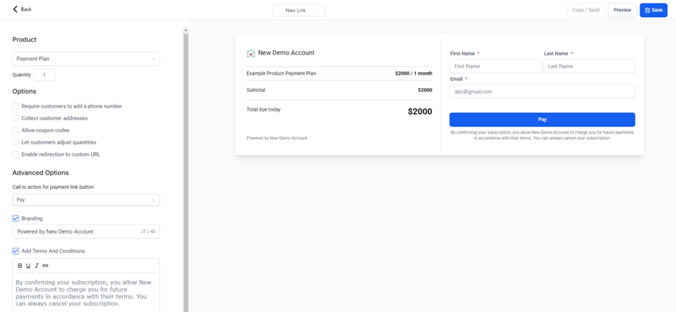676x312 pixels.
Task: Enable Let customers adjust quantities
Action: pos(16,142)
